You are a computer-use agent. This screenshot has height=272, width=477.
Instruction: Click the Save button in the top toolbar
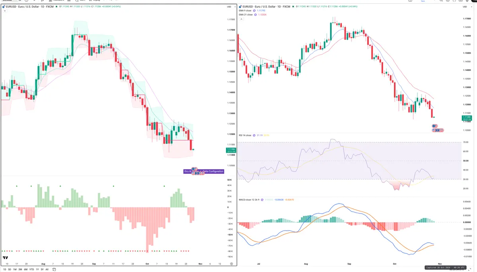(423, 1)
